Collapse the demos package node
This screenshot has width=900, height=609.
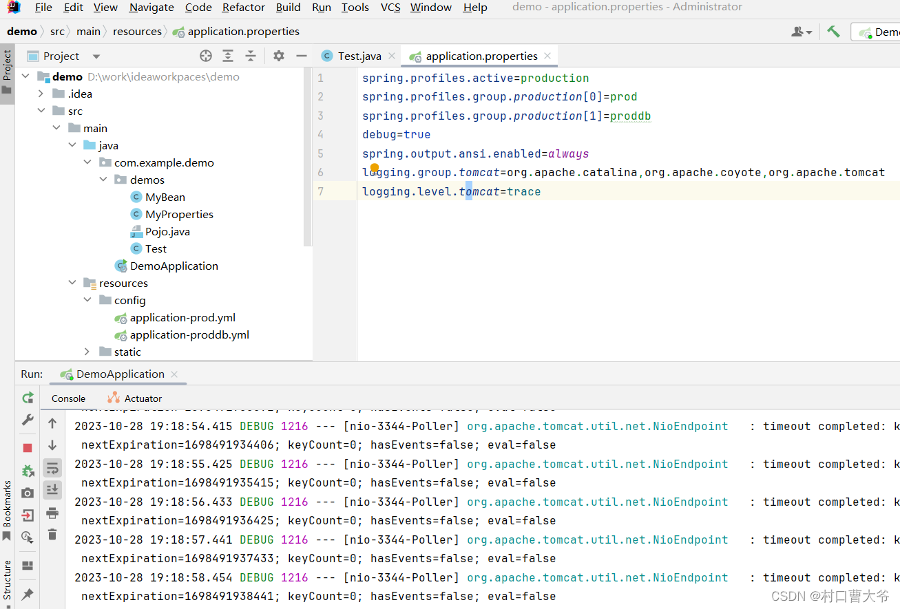point(103,180)
